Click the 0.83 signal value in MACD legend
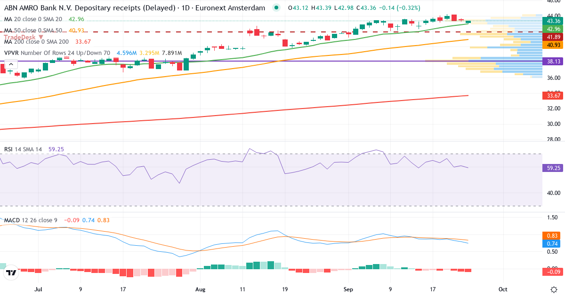The image size is (565, 296). [x=103, y=220]
